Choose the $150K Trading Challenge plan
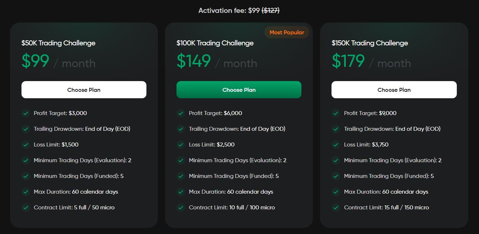Viewport: 479px width, 234px height. click(394, 90)
